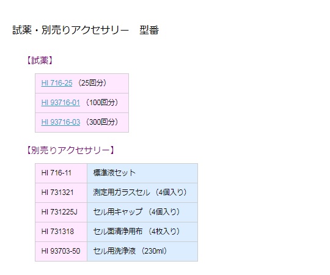This screenshot has width=330, height=275.
Task: Select the HI 731225J model number cell
Action: (61, 212)
